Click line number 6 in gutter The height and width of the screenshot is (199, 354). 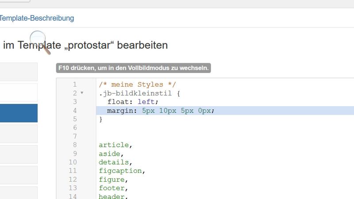(x=75, y=127)
